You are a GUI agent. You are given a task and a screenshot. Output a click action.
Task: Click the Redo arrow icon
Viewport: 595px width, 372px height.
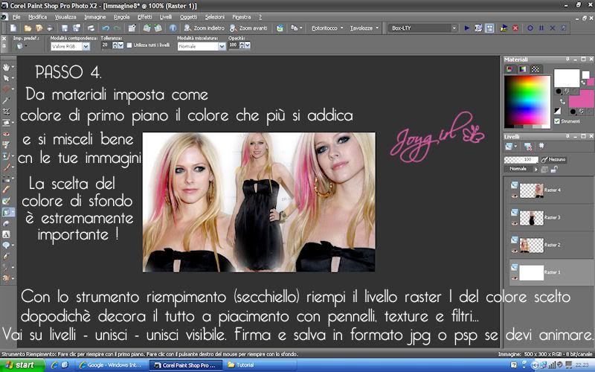point(118,28)
